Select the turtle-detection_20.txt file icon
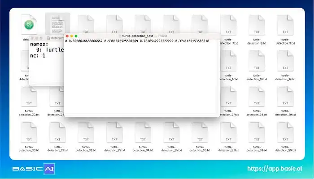Image resolution: width=314 pixels, height=179 pixels. pos(29,96)
